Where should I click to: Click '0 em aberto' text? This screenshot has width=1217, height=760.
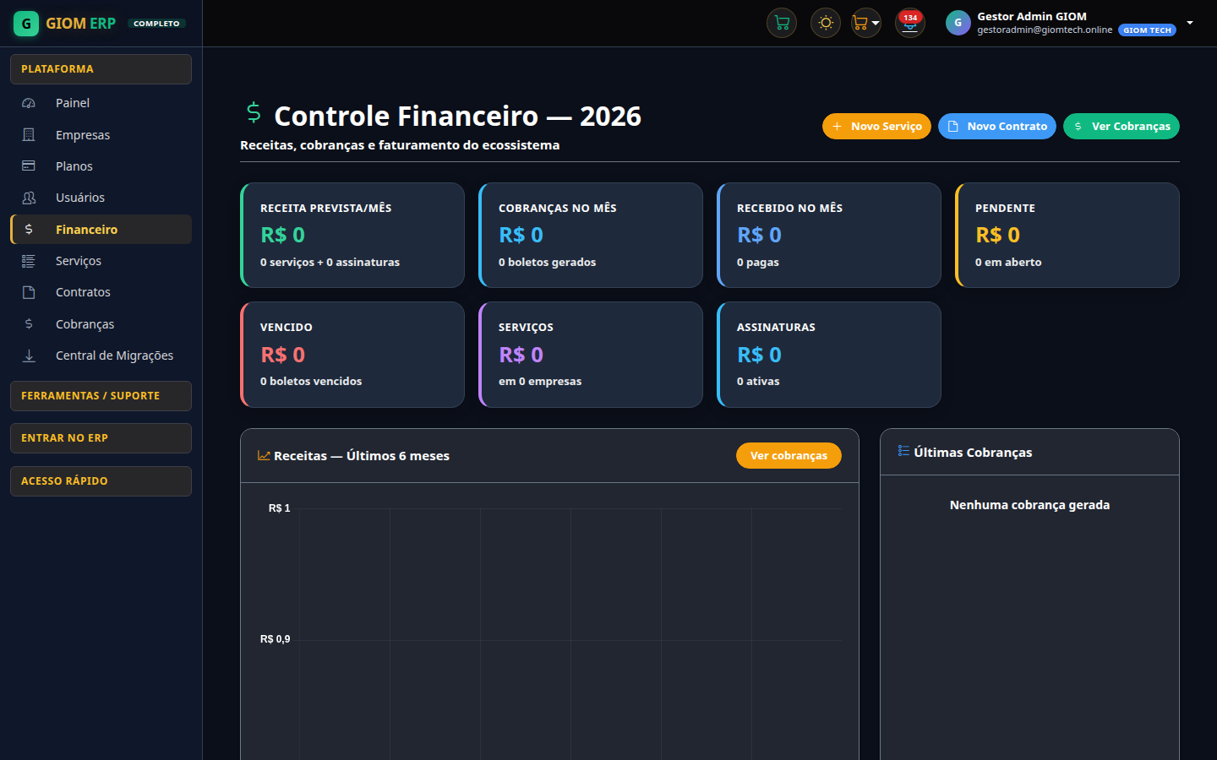click(x=1008, y=263)
